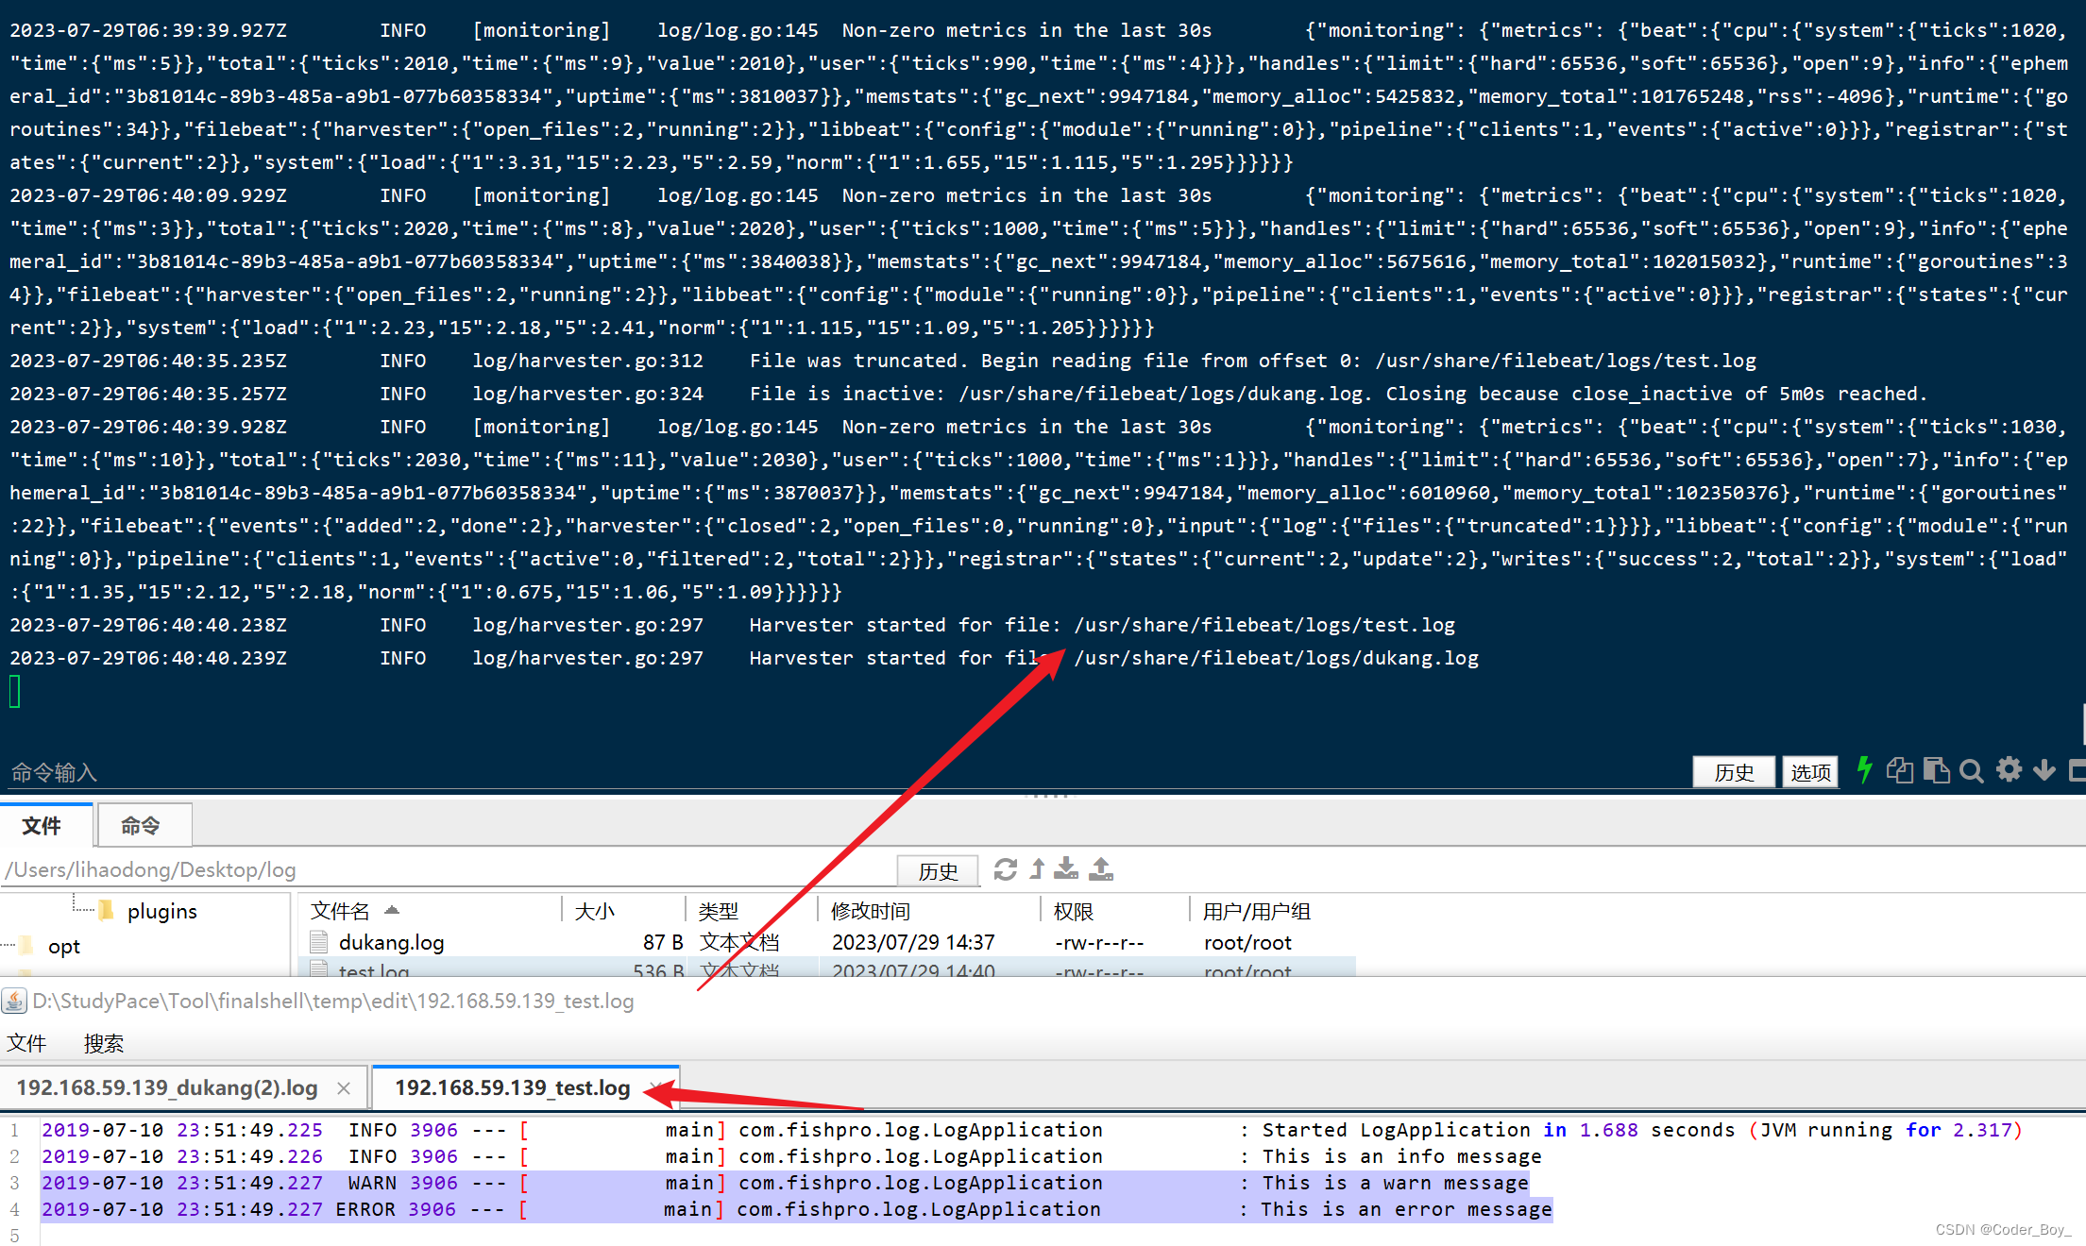Click the green lightning quick-command icon
This screenshot has width=2086, height=1246.
coord(1864,770)
